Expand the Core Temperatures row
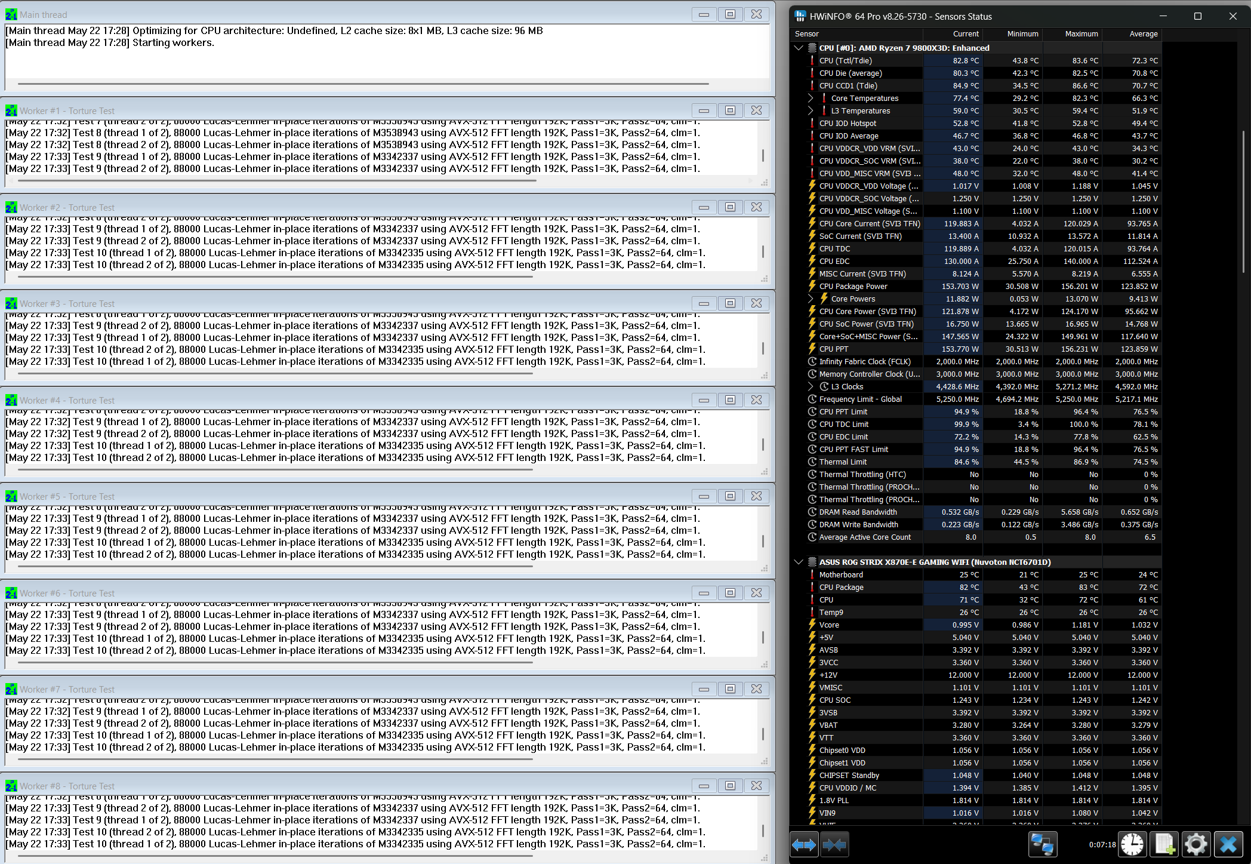The height and width of the screenshot is (864, 1251). tap(811, 98)
